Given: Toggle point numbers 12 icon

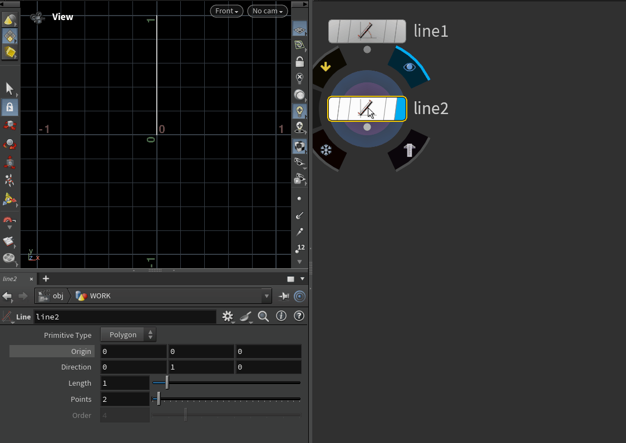Looking at the screenshot, I should tap(300, 248).
